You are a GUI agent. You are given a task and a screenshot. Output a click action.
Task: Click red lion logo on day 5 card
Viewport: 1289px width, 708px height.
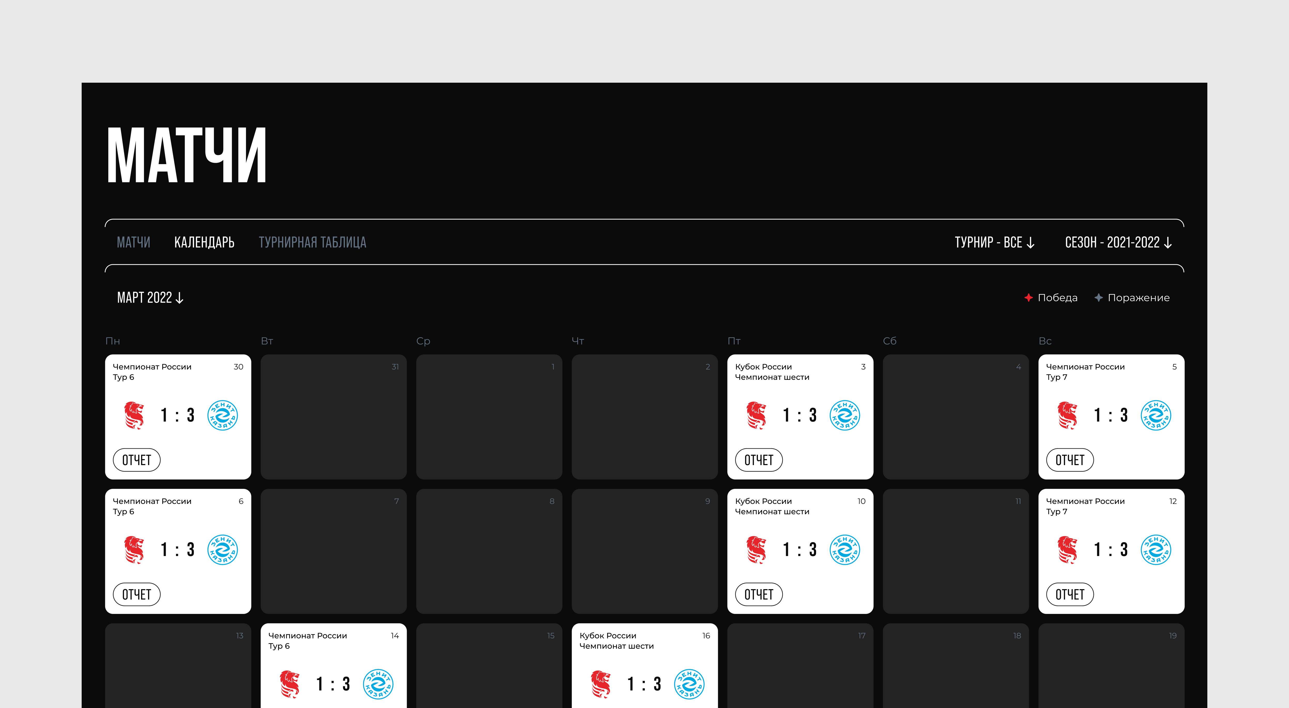tap(1067, 415)
